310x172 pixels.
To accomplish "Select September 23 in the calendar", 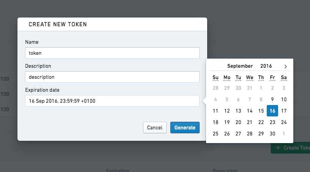I will tap(272, 122).
